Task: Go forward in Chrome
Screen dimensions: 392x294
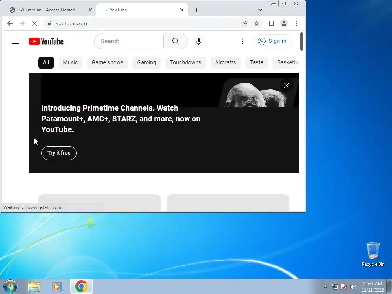Action: [22, 23]
